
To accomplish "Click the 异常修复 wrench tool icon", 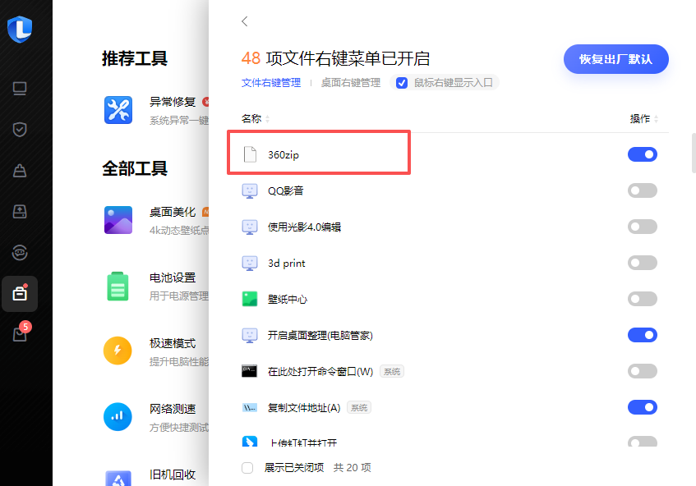I will [118, 110].
